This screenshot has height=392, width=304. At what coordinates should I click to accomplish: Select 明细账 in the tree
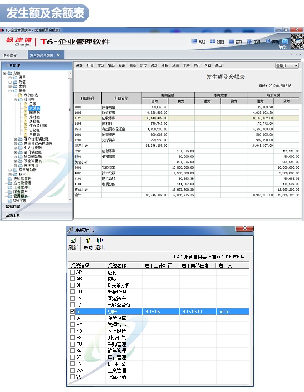click(34, 113)
